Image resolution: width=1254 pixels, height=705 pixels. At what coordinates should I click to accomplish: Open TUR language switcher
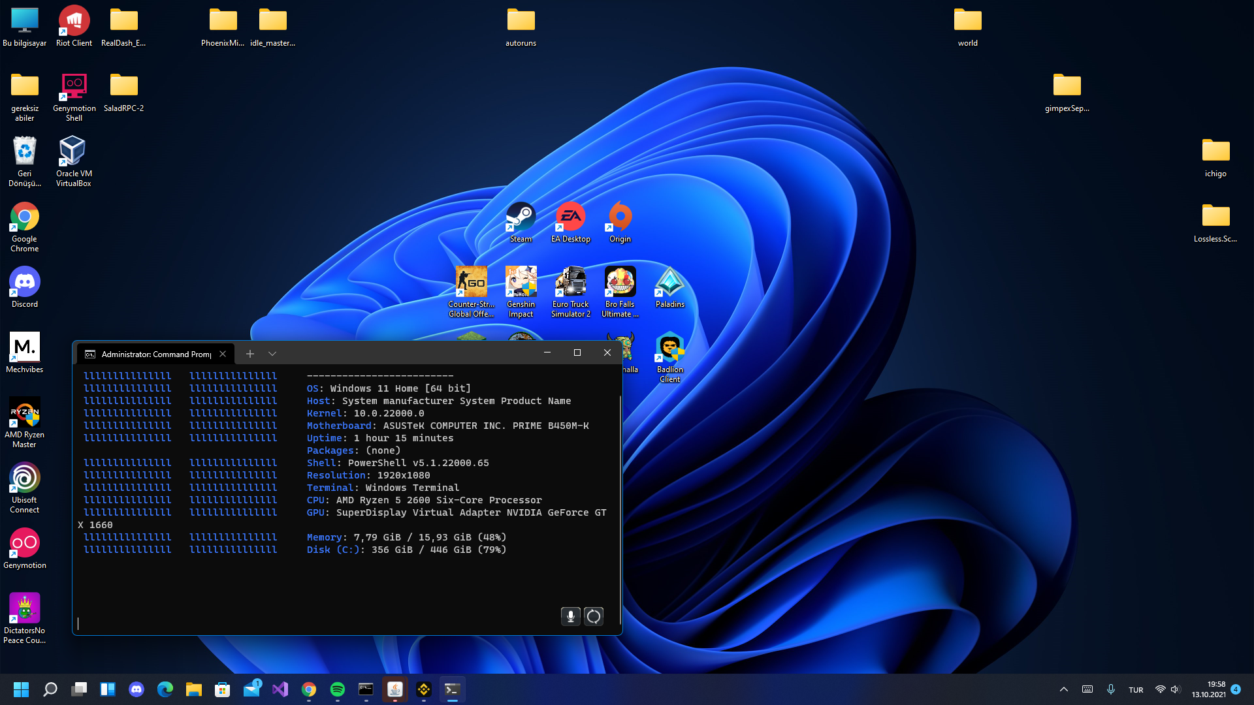[x=1136, y=690]
